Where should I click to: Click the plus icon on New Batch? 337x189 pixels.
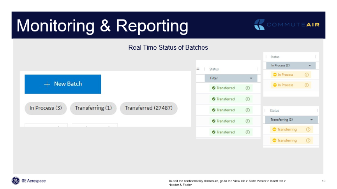click(47, 84)
